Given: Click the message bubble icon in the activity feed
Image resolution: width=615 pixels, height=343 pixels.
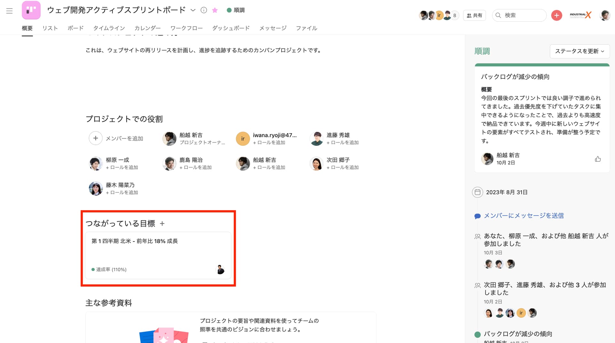Looking at the screenshot, I should coord(477,216).
